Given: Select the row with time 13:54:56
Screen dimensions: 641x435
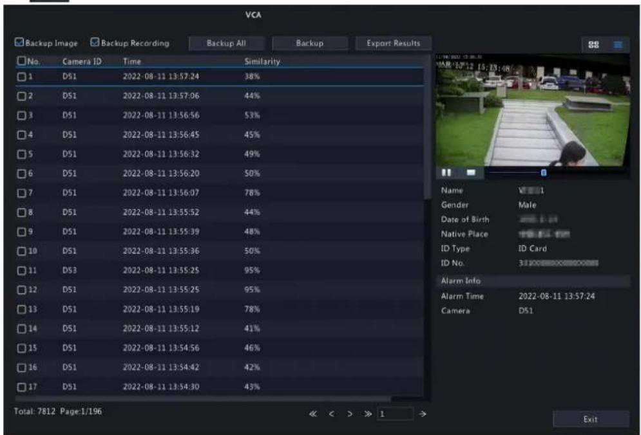Looking at the screenshot, I should click(220, 348).
